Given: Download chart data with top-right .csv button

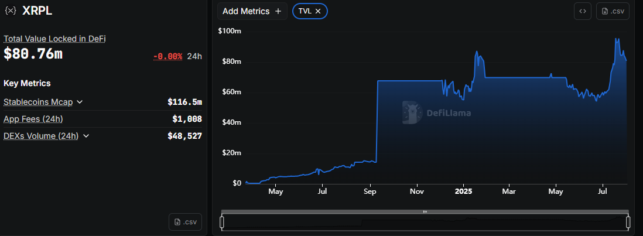Looking at the screenshot, I should tap(612, 11).
